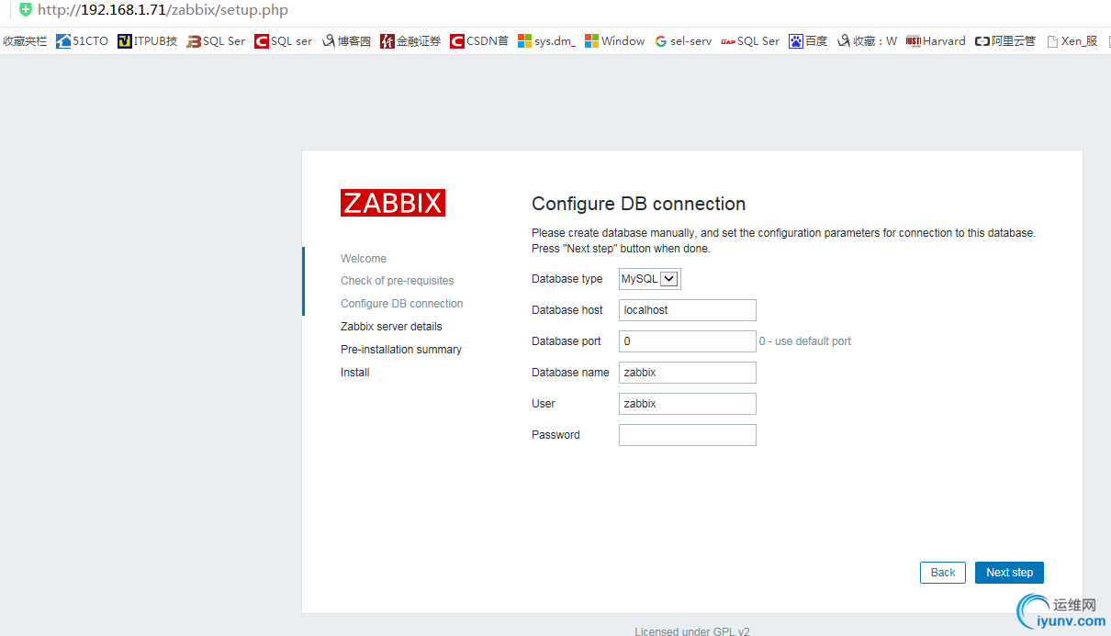Click the Check of pre-requisites step
1111x636 pixels.
point(398,281)
